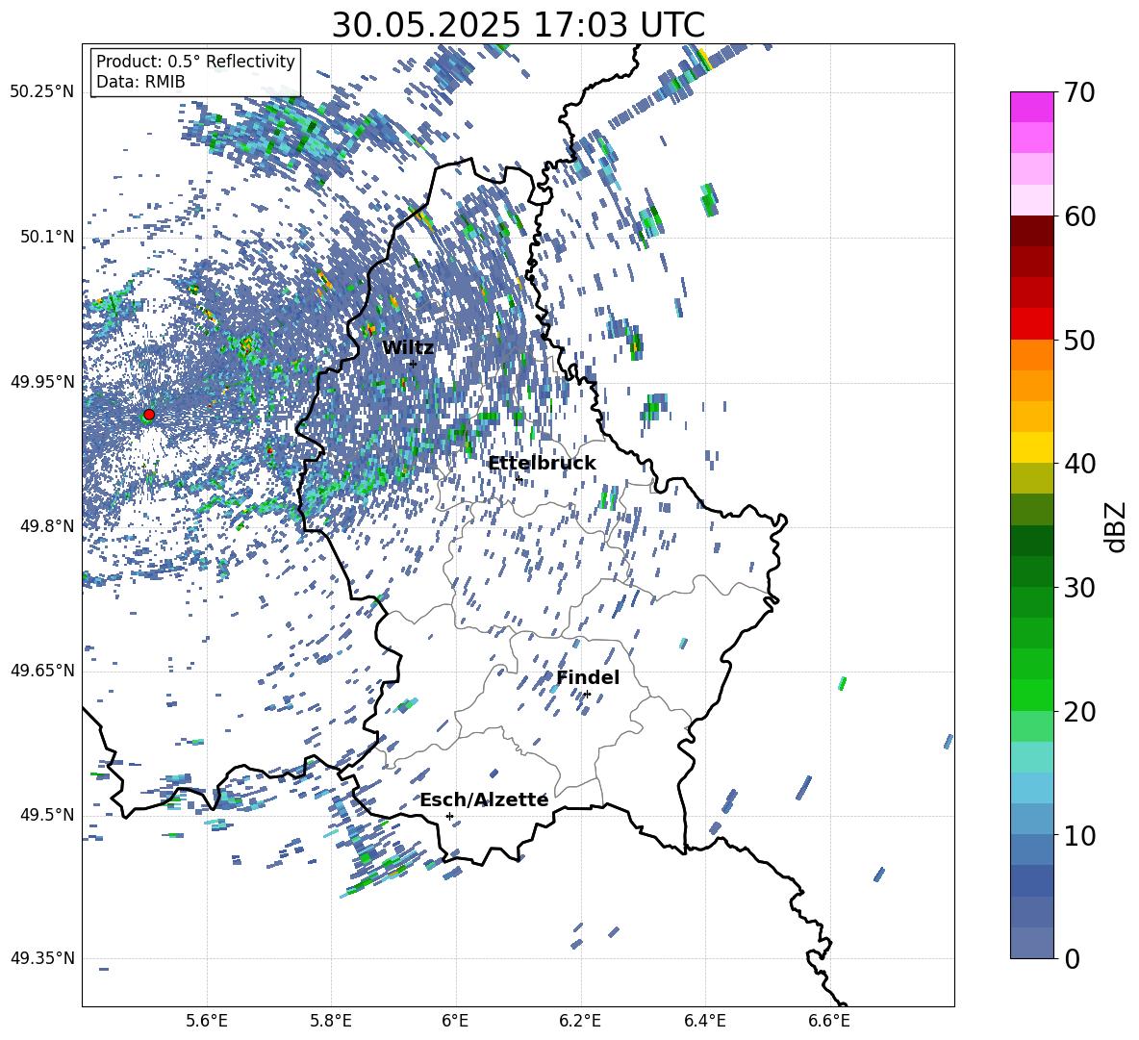Viewport: 1139px width, 1040px height.
Task: Click the 50.1°N latitude label
Action: tap(47, 238)
